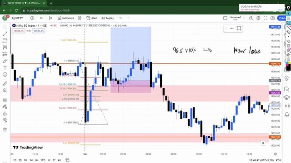Screen dimensions: 291x163
Task: Select the 5D date range
Action: pos(20,160)
